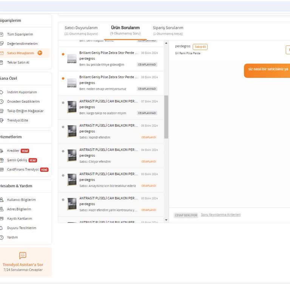This screenshot has height=290, width=290.
Task: Click the Duyuru Tercihlerim bell icon
Action: pos(2,228)
